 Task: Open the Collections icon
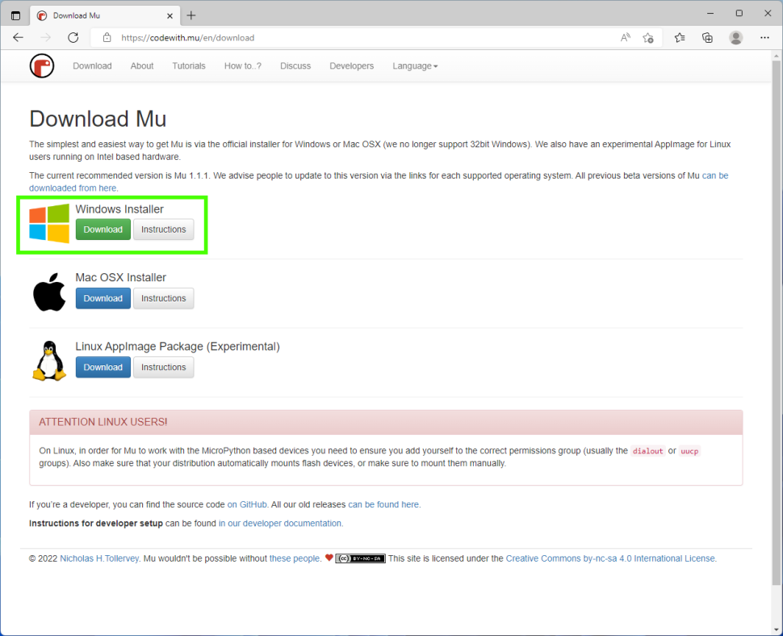click(x=708, y=37)
